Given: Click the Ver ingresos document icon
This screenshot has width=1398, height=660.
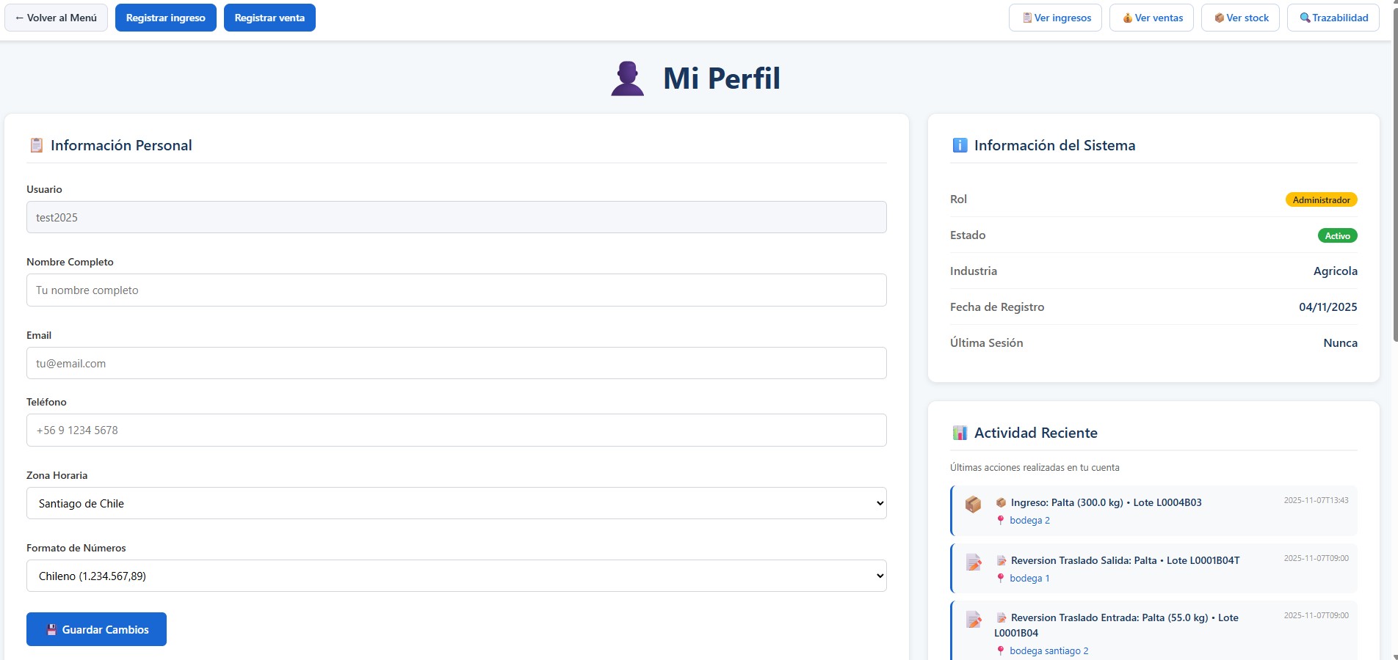Looking at the screenshot, I should coord(1026,17).
